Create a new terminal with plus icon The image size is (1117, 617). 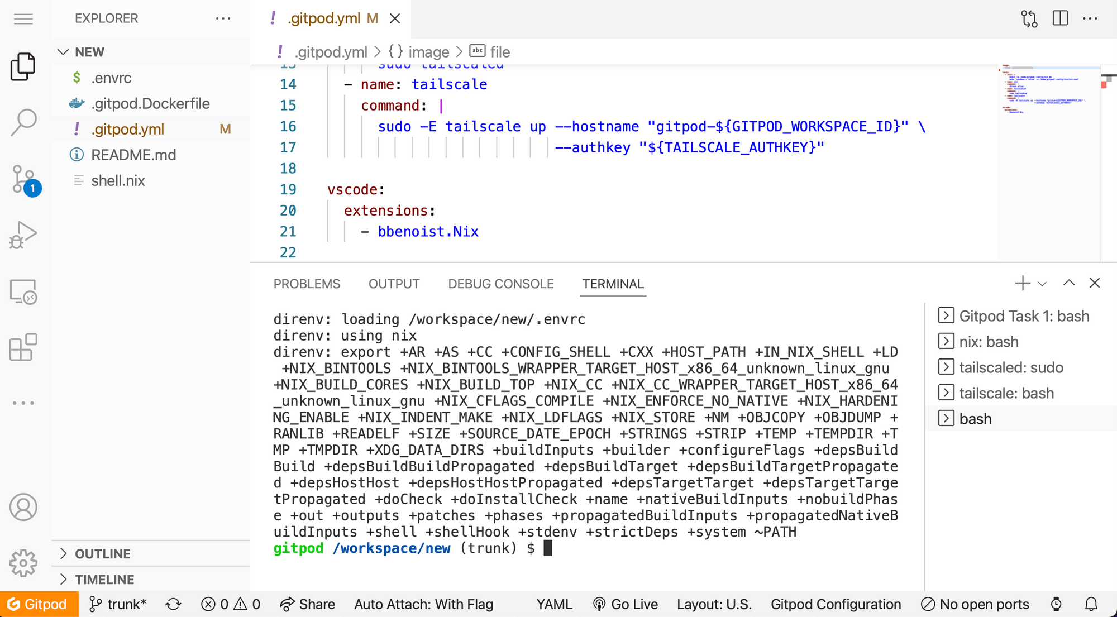coord(1022,283)
